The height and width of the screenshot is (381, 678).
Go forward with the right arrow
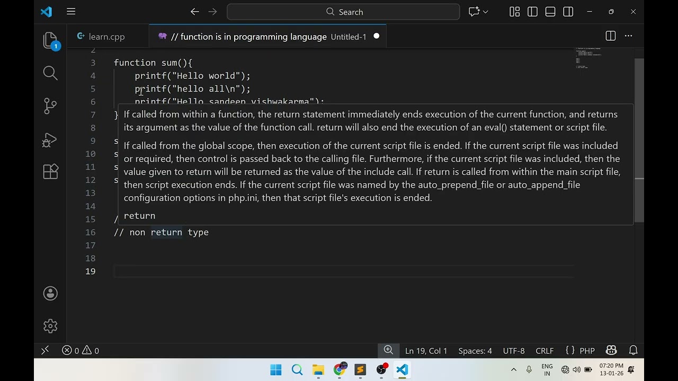tap(212, 12)
